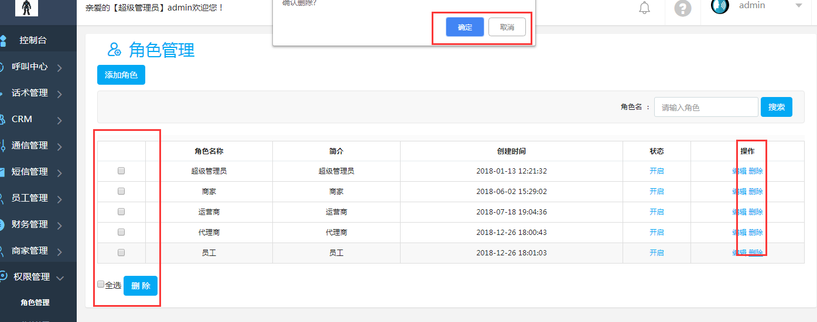Enable the 全选 select-all checkbox
Image resolution: width=817 pixels, height=322 pixels.
(101, 285)
